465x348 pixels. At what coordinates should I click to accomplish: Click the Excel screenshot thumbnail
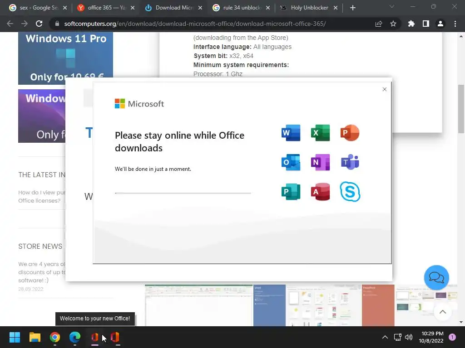[x=199, y=305]
